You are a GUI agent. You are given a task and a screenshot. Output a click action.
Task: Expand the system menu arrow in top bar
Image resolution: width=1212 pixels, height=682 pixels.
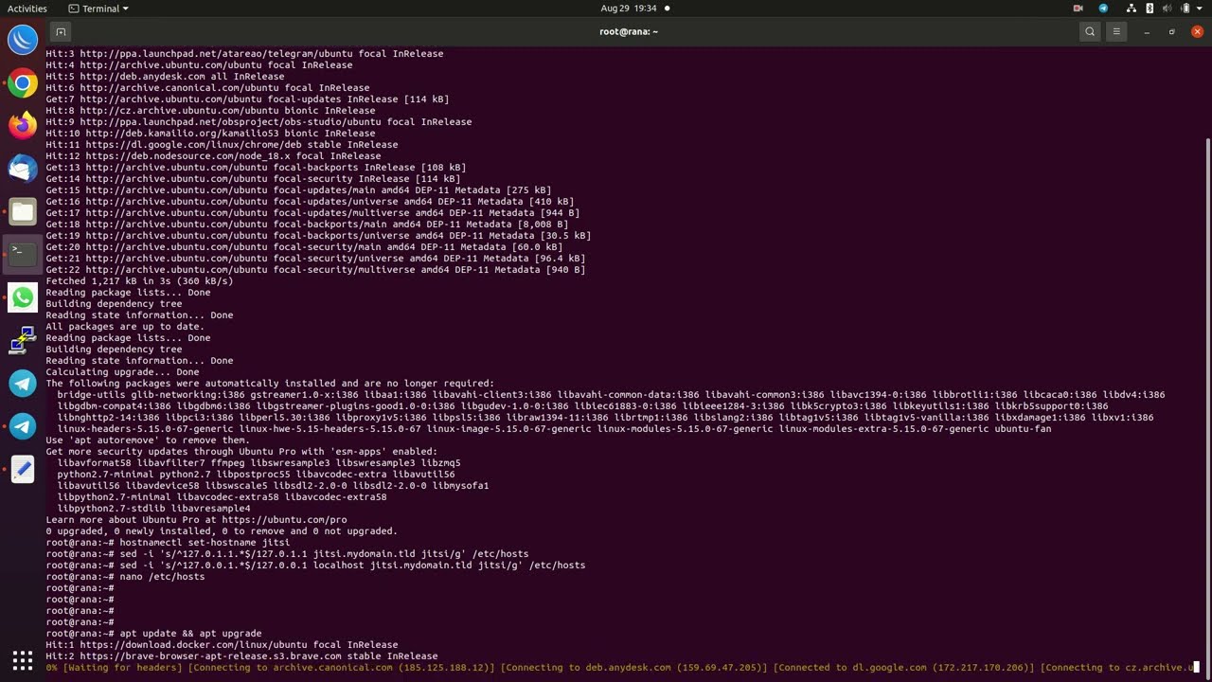tap(1200, 9)
